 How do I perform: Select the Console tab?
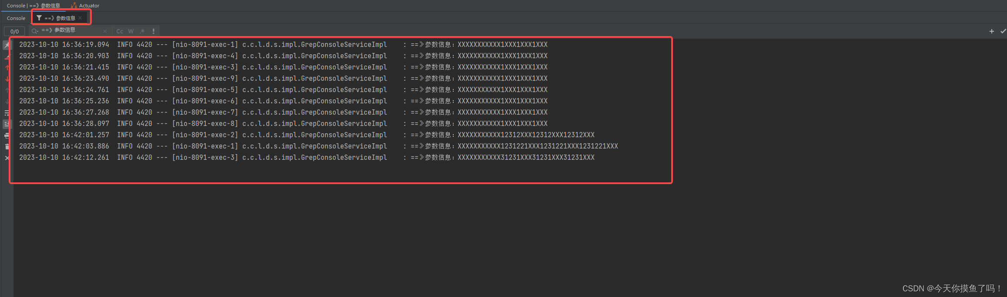point(15,18)
